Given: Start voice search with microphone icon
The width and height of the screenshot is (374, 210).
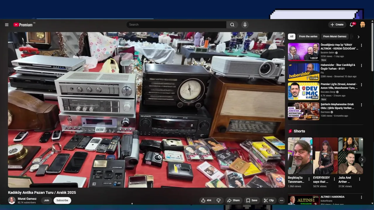Looking at the screenshot, I should [245, 25].
